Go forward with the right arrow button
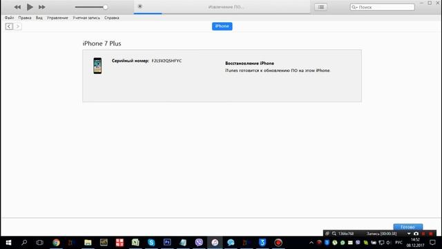The width and height of the screenshot is (442, 249). click(x=17, y=26)
